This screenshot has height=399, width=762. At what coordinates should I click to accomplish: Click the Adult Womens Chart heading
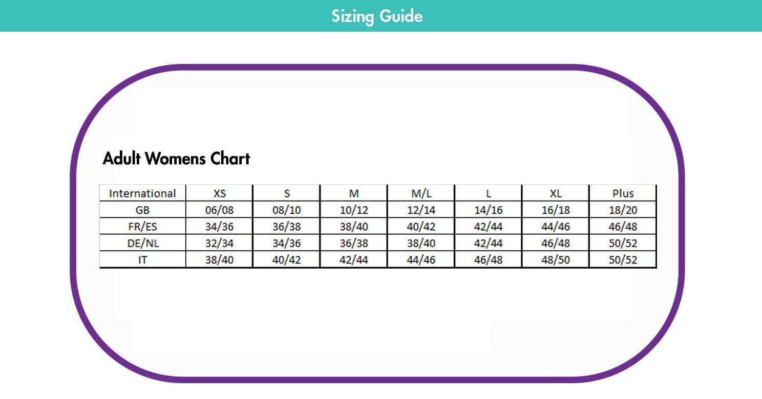tap(176, 159)
